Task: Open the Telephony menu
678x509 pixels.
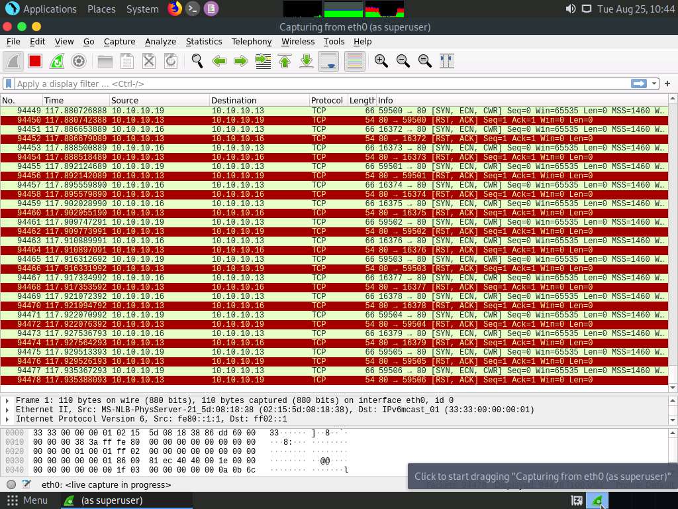Action: [x=251, y=42]
